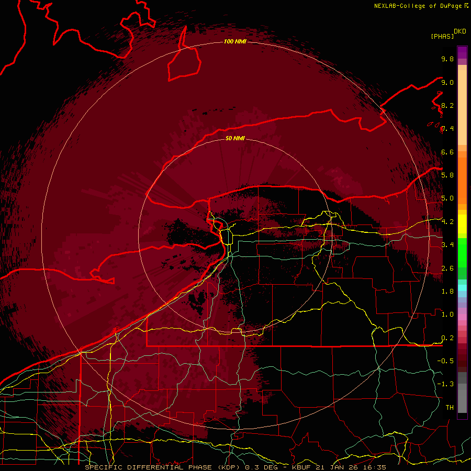Click the 0.2 value on color scale
The image size is (471, 471).
tap(447, 338)
